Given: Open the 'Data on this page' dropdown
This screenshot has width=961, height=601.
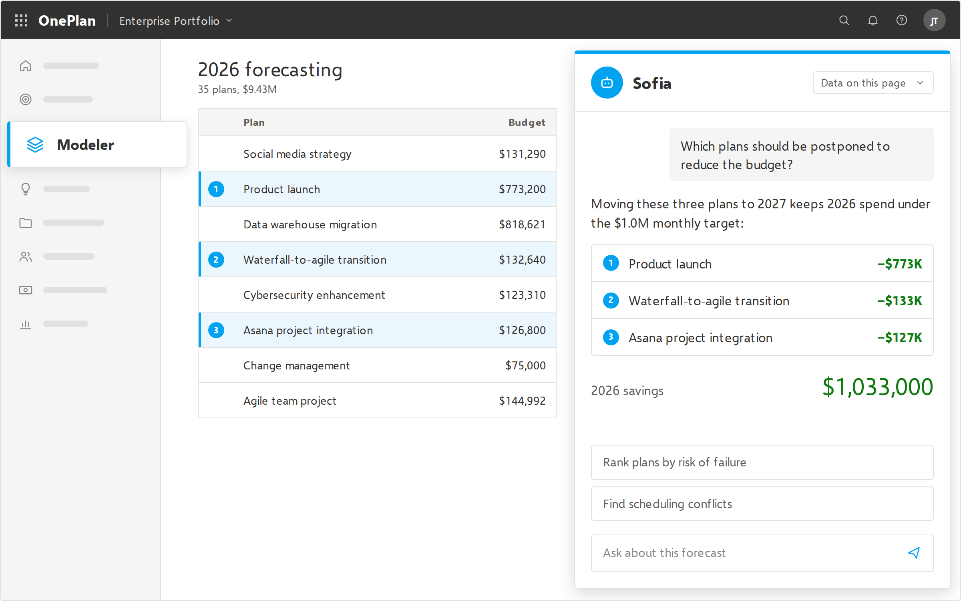Looking at the screenshot, I should point(873,83).
